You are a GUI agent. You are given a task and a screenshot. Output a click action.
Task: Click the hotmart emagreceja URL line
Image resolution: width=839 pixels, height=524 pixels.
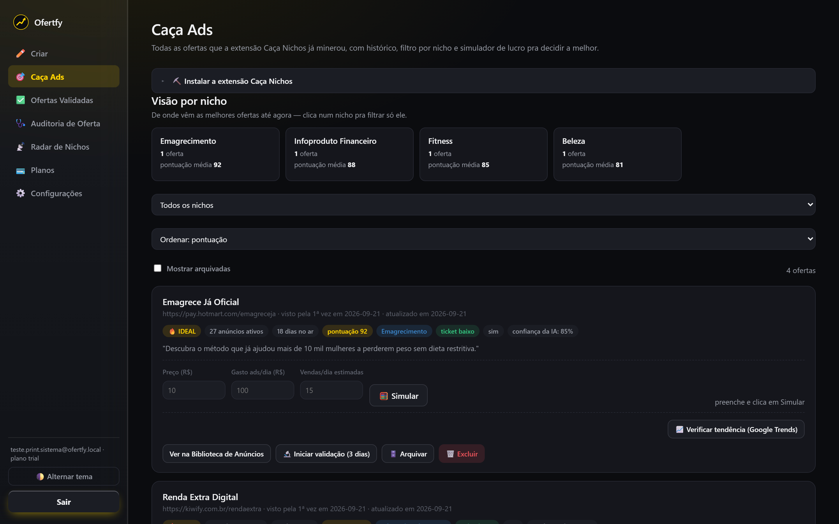[314, 314]
